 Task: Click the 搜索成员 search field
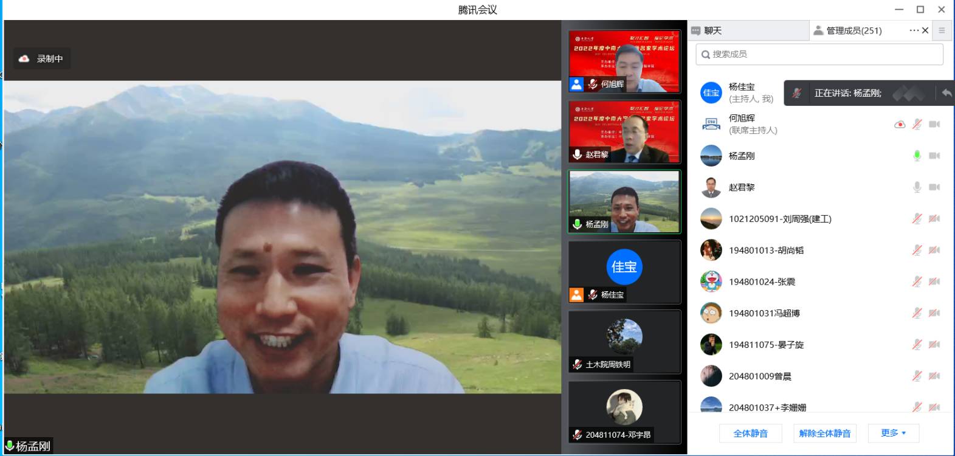click(819, 54)
